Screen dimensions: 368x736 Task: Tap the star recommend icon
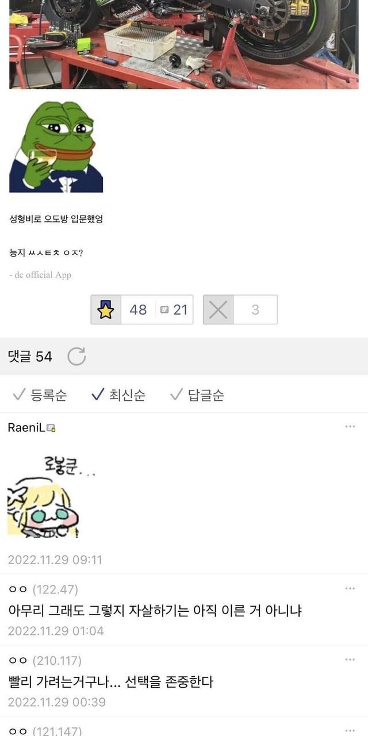click(106, 310)
